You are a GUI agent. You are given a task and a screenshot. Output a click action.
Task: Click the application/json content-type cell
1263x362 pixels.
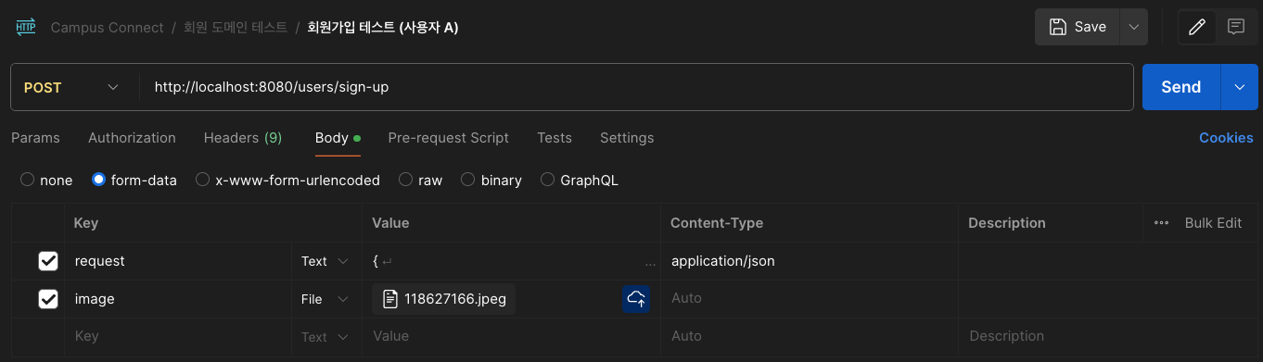click(809, 261)
